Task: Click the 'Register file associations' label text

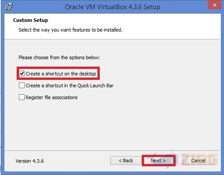Action: pos(51,97)
